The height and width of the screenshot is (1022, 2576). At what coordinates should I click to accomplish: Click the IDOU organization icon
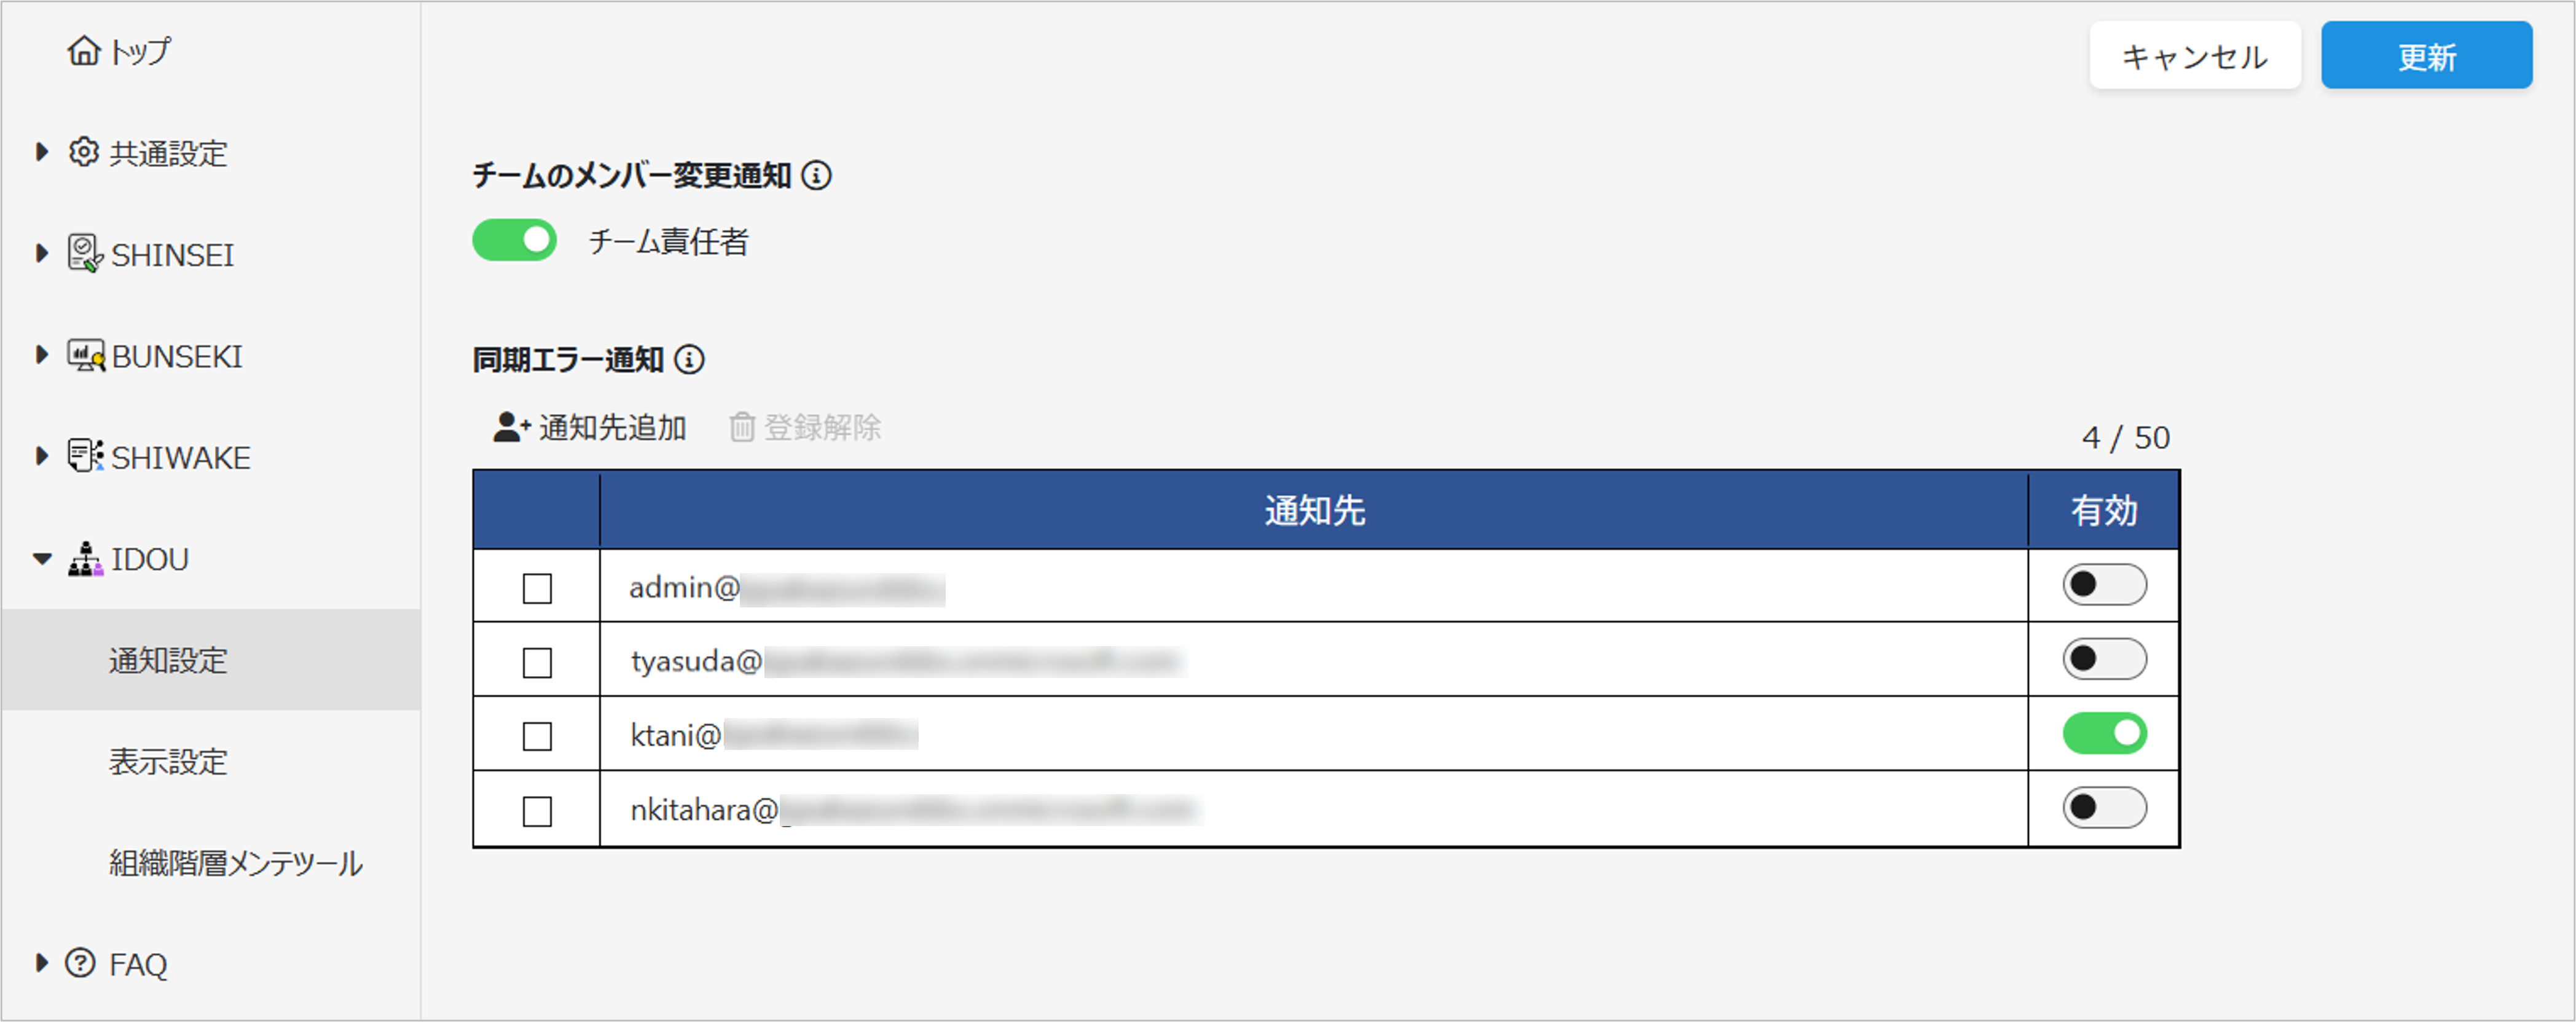[85, 558]
